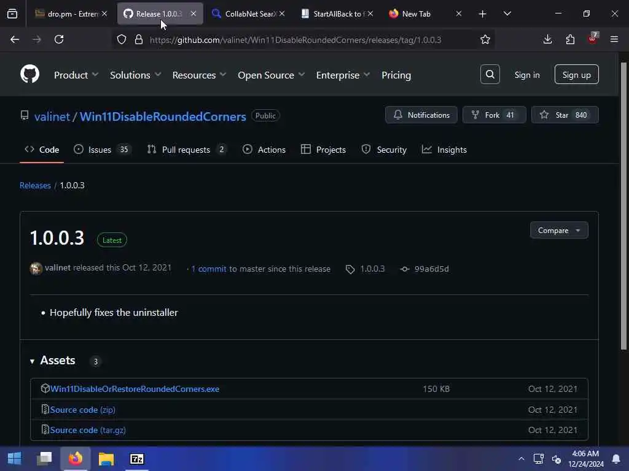This screenshot has width=629, height=471.
Task: Go to the Releases breadcrumb link
Action: (35, 185)
